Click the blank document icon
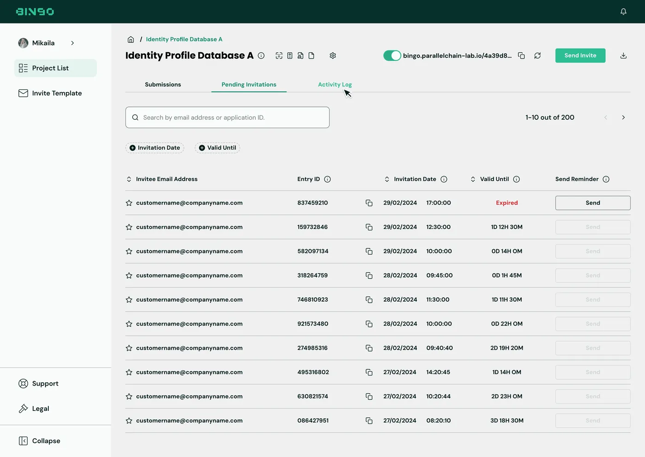The height and width of the screenshot is (457, 645). click(x=311, y=56)
